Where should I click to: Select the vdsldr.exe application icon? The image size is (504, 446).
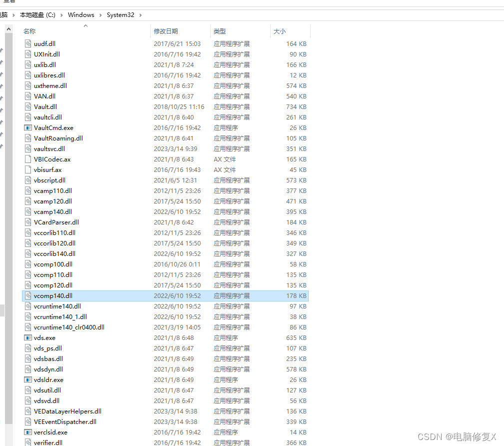click(28, 379)
